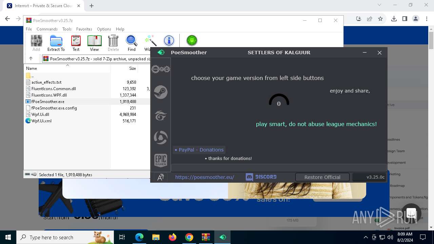Select the Garena game version
Image resolution: width=434 pixels, height=244 pixels.
(160, 115)
